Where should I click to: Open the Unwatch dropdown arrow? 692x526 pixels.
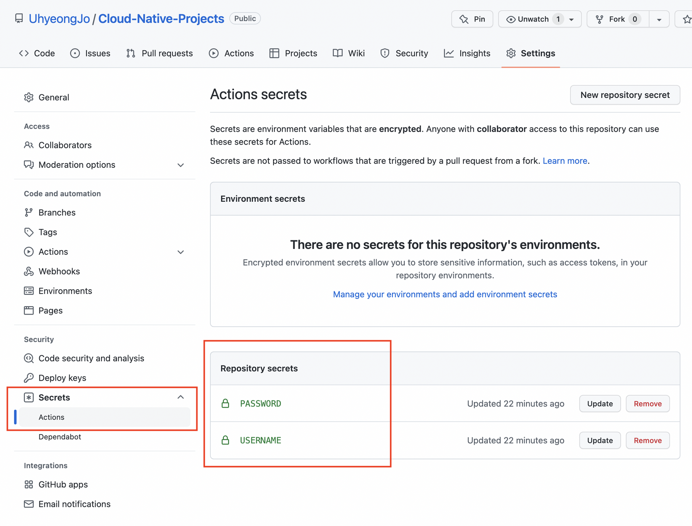pos(572,19)
